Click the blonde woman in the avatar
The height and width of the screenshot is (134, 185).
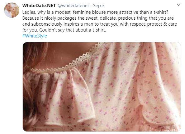15,11
